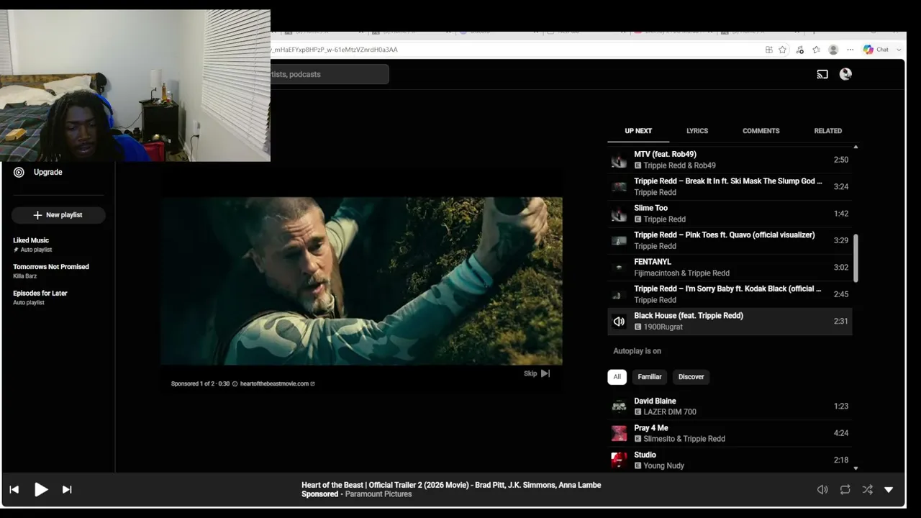
Task: Play Slime Too from the queue
Action: [730, 214]
